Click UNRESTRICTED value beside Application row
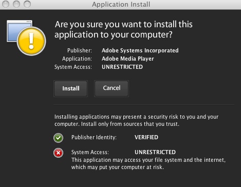Viewport: 241px width, 187px height. pos(122,67)
